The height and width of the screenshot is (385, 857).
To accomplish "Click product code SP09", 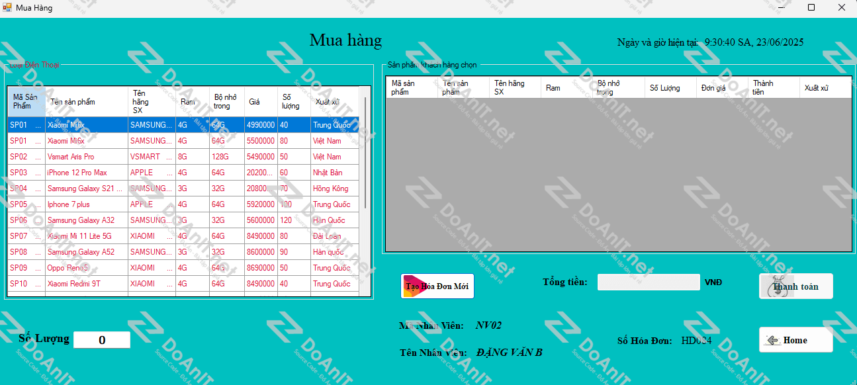I will pyautogui.click(x=26, y=268).
